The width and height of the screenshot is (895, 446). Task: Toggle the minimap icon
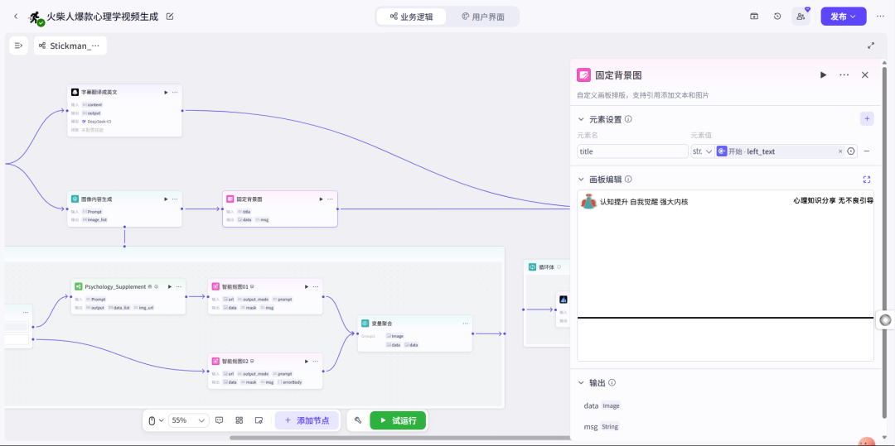[x=259, y=420]
